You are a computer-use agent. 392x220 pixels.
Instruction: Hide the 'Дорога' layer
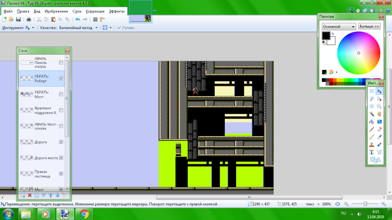pyautogui.click(x=61, y=142)
